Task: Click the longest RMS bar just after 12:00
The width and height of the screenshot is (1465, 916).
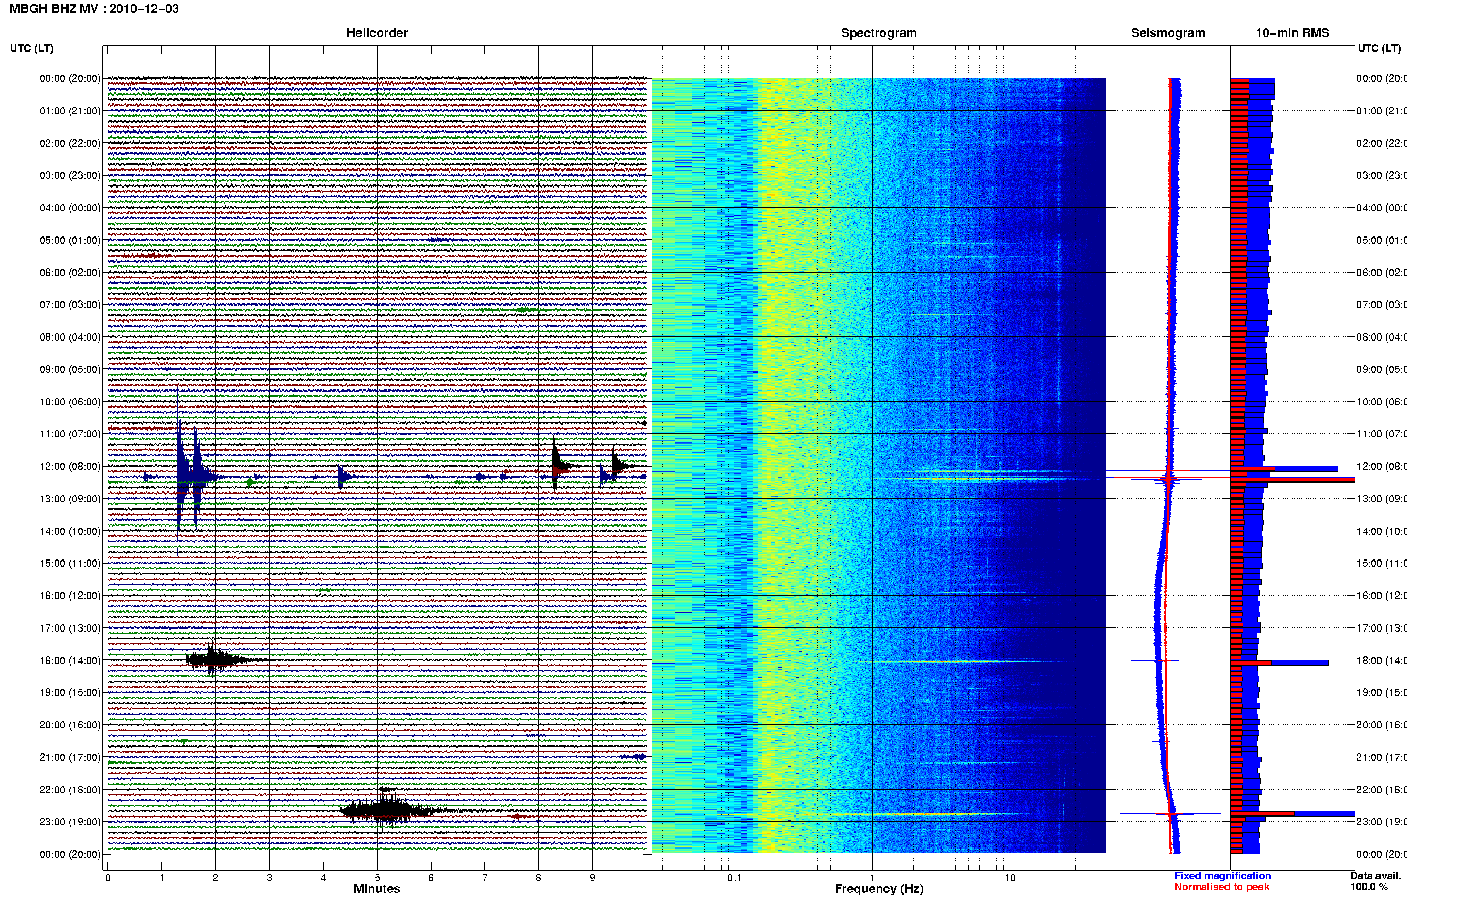Action: [1292, 480]
